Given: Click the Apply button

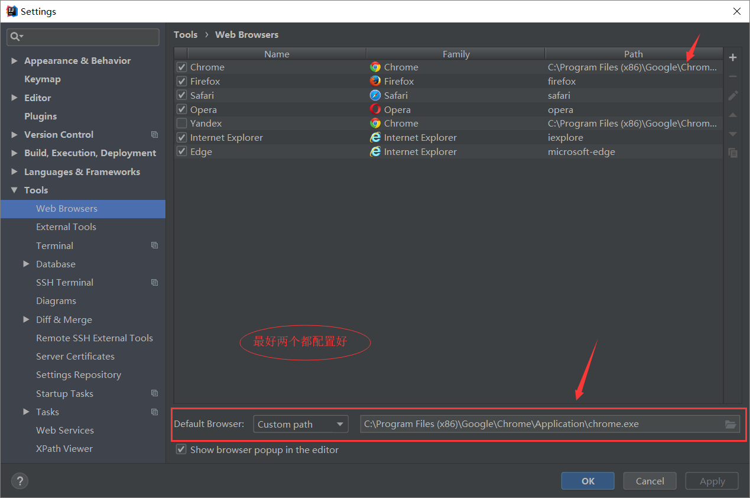Looking at the screenshot, I should pyautogui.click(x=712, y=480).
